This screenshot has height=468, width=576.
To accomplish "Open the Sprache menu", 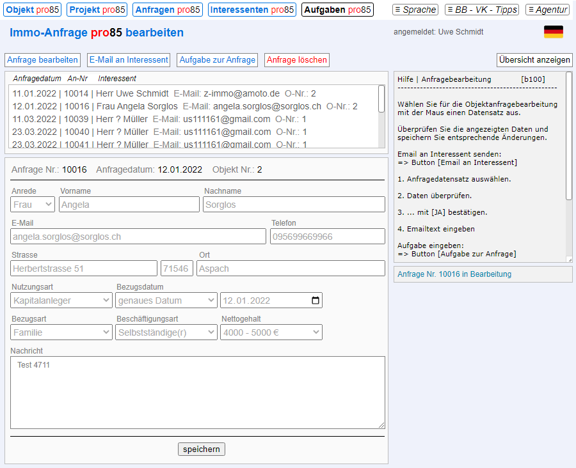I will (x=415, y=10).
